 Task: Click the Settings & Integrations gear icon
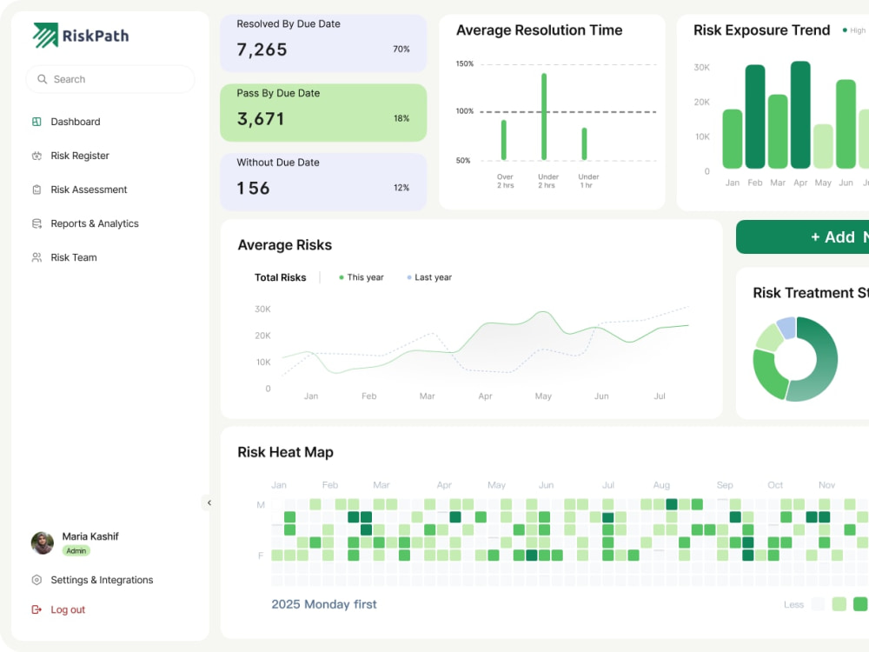(x=36, y=580)
